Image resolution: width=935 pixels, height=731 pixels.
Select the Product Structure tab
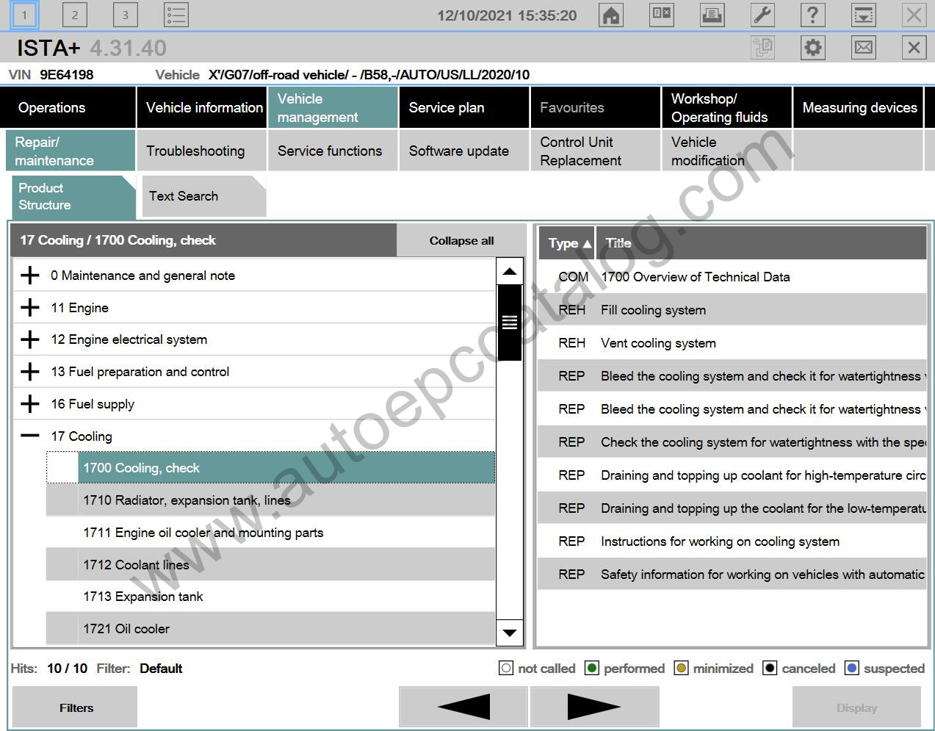[73, 197]
